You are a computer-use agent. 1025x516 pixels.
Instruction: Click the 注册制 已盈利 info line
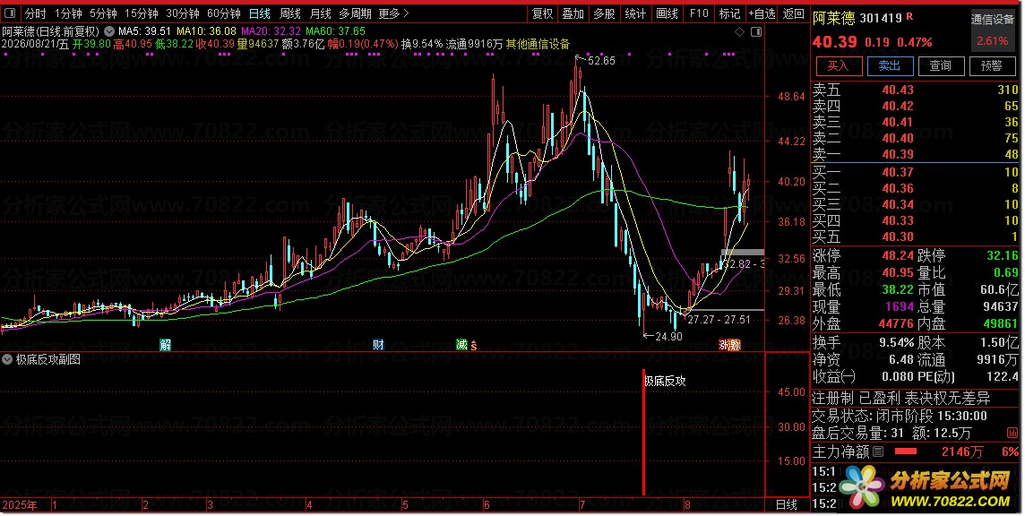point(900,399)
